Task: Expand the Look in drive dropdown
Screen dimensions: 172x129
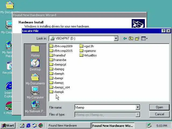Action: [116, 38]
